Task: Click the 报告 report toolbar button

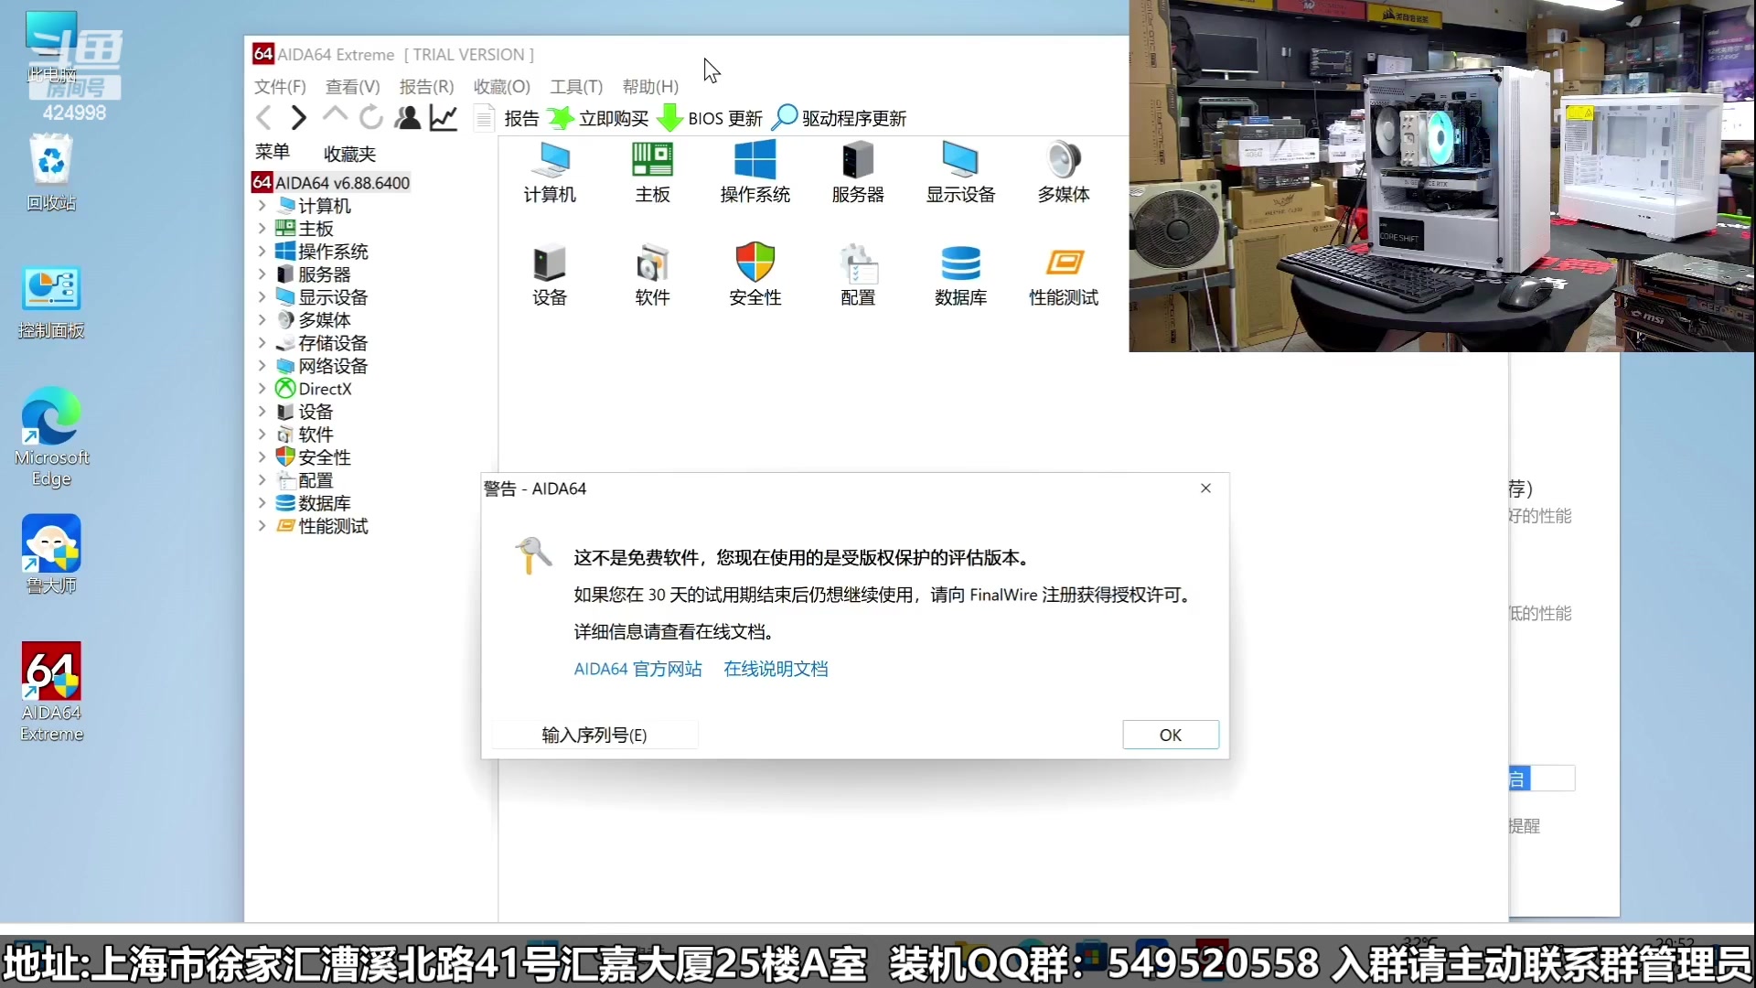Action: point(508,118)
